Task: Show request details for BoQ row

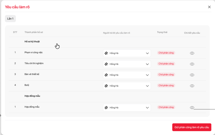Action: tap(192, 86)
